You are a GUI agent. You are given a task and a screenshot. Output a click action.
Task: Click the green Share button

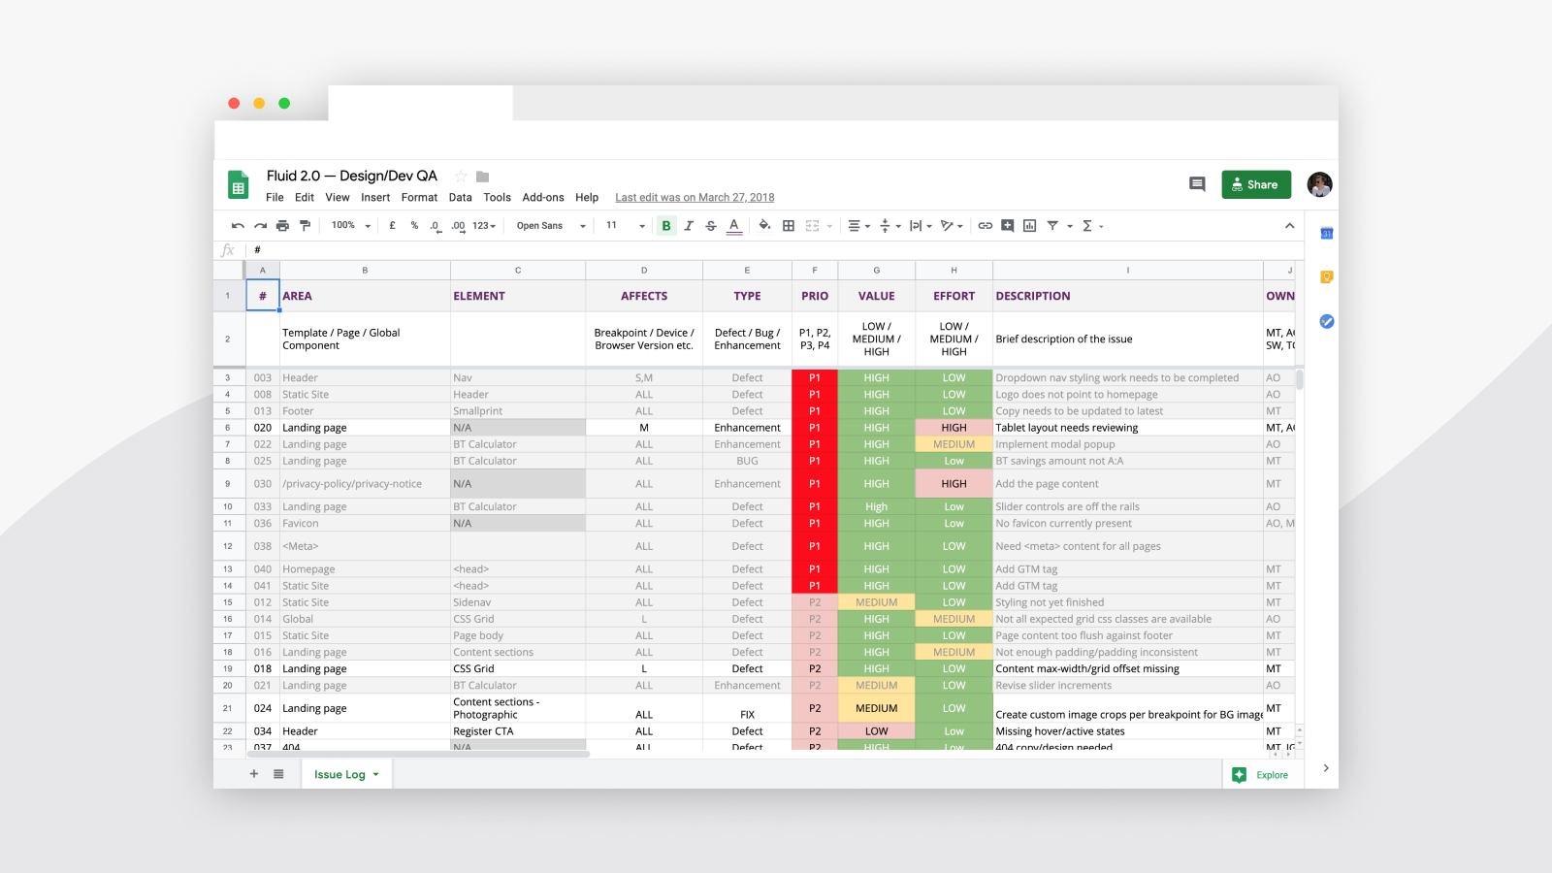point(1256,184)
